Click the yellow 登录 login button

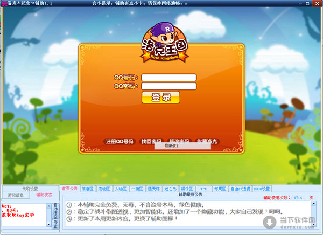[x=160, y=97]
